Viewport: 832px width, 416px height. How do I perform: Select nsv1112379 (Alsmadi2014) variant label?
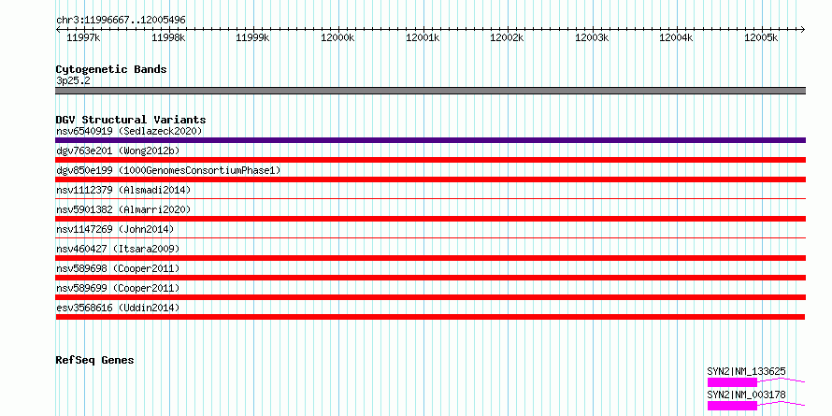(123, 190)
